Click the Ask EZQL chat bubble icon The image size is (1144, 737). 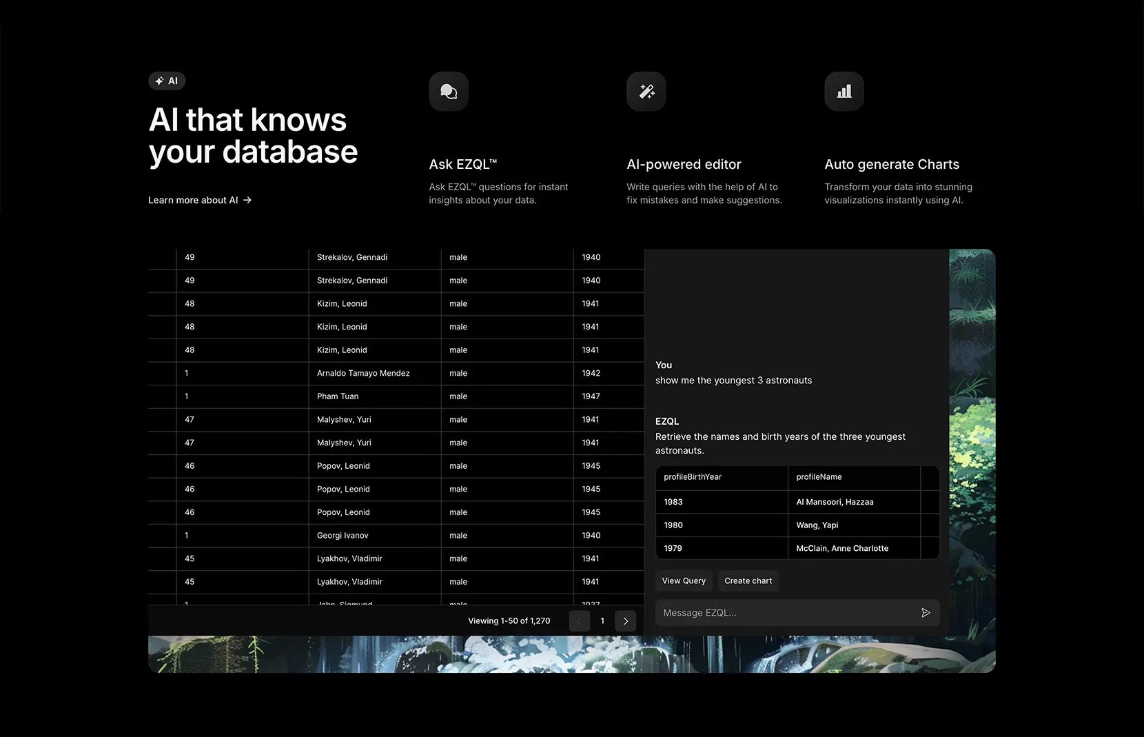(449, 91)
